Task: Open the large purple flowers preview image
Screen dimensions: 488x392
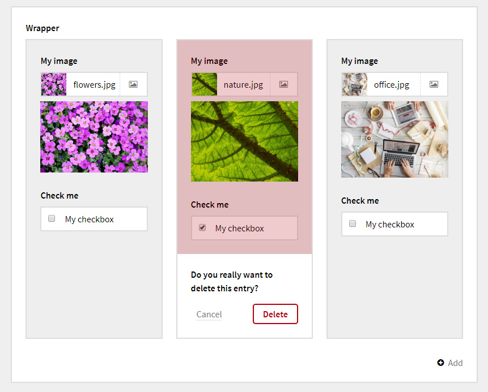Action: click(x=94, y=137)
